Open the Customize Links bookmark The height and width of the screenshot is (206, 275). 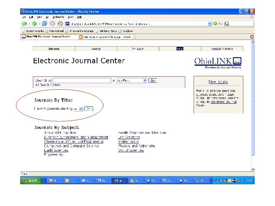(x=33, y=31)
